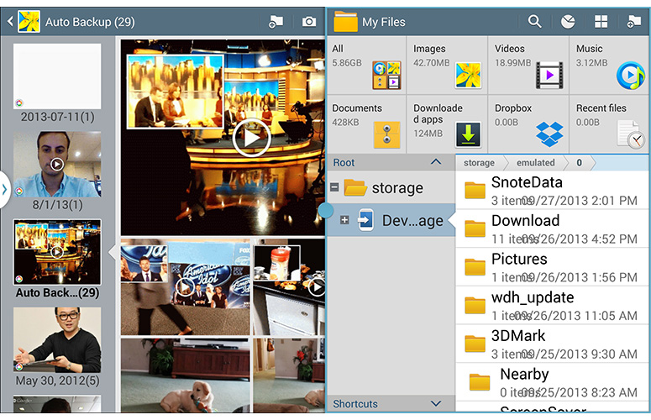Go to emulated breadcrumb

pos(535,163)
